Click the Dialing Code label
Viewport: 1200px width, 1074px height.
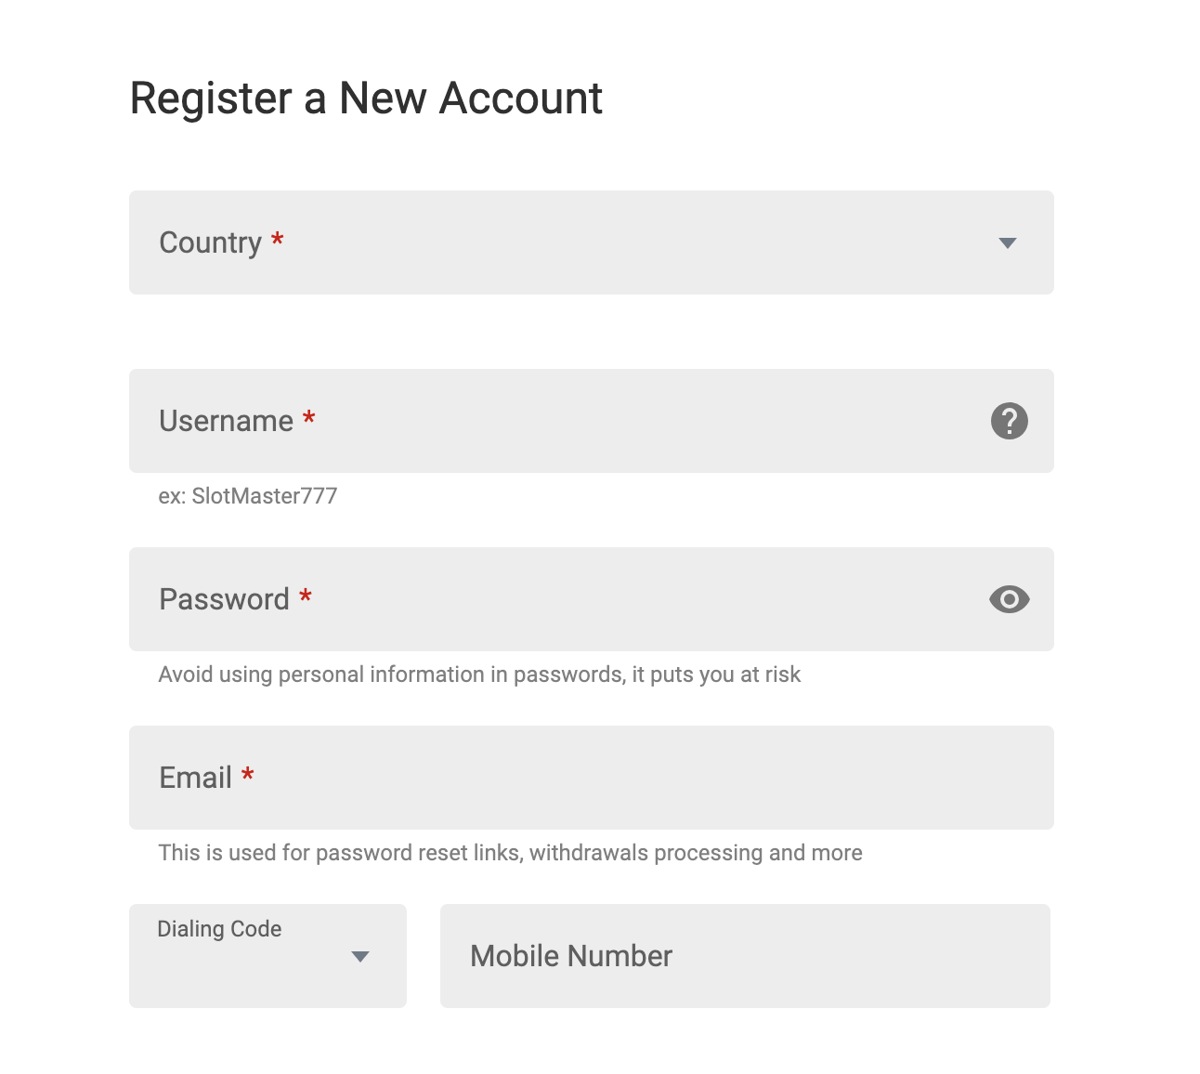coord(219,929)
